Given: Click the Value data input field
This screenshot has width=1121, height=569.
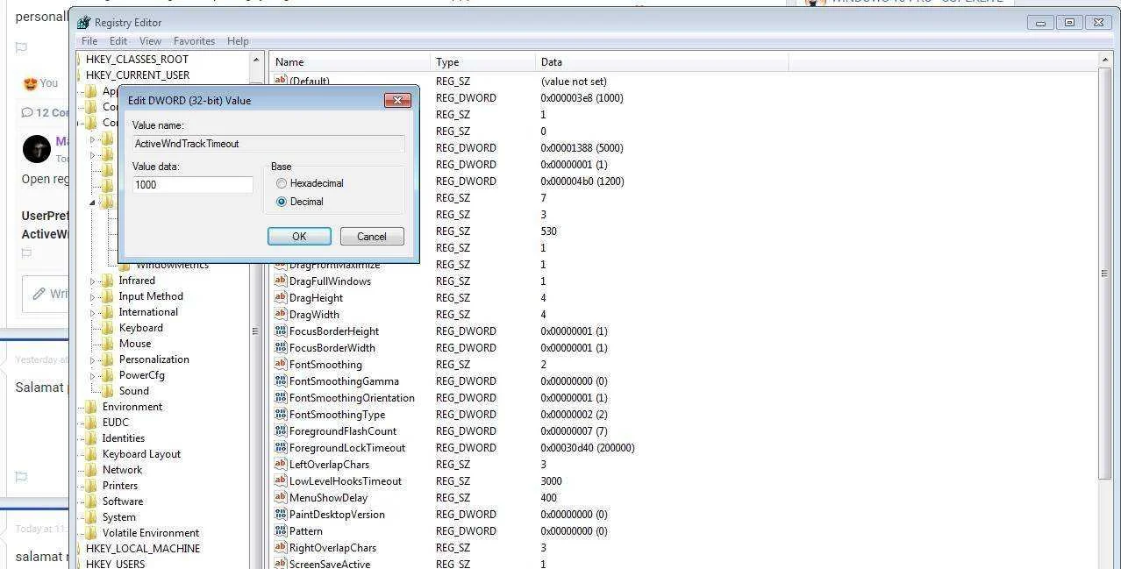Looking at the screenshot, I should pos(193,185).
